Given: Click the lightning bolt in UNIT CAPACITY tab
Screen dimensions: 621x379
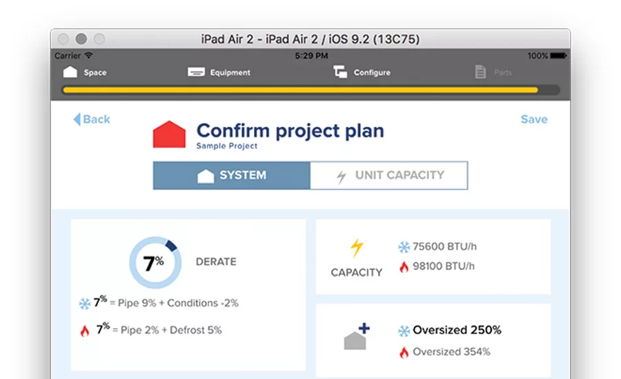Looking at the screenshot, I should [x=341, y=177].
